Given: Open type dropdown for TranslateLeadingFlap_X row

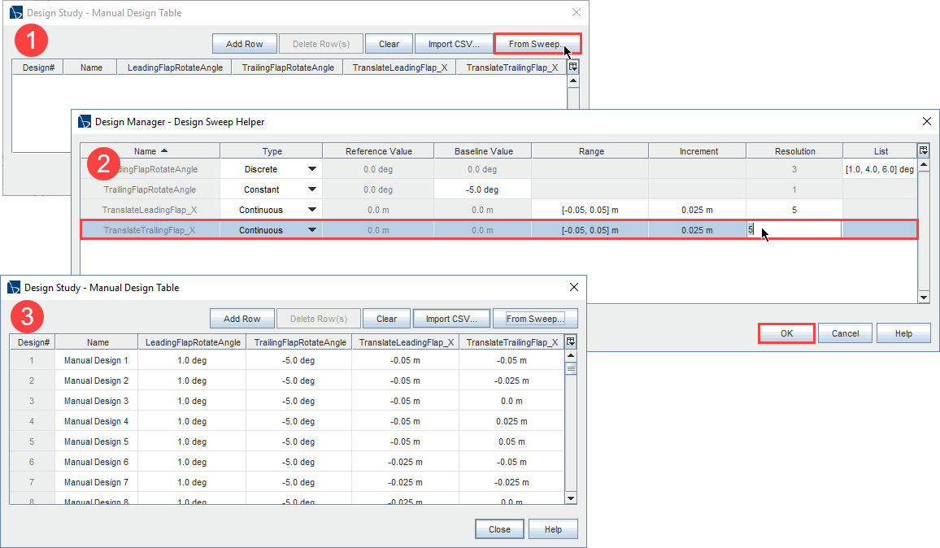Looking at the screenshot, I should click(311, 211).
